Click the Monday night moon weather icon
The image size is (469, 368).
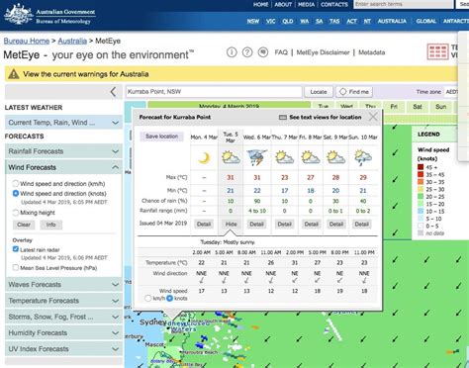204,158
